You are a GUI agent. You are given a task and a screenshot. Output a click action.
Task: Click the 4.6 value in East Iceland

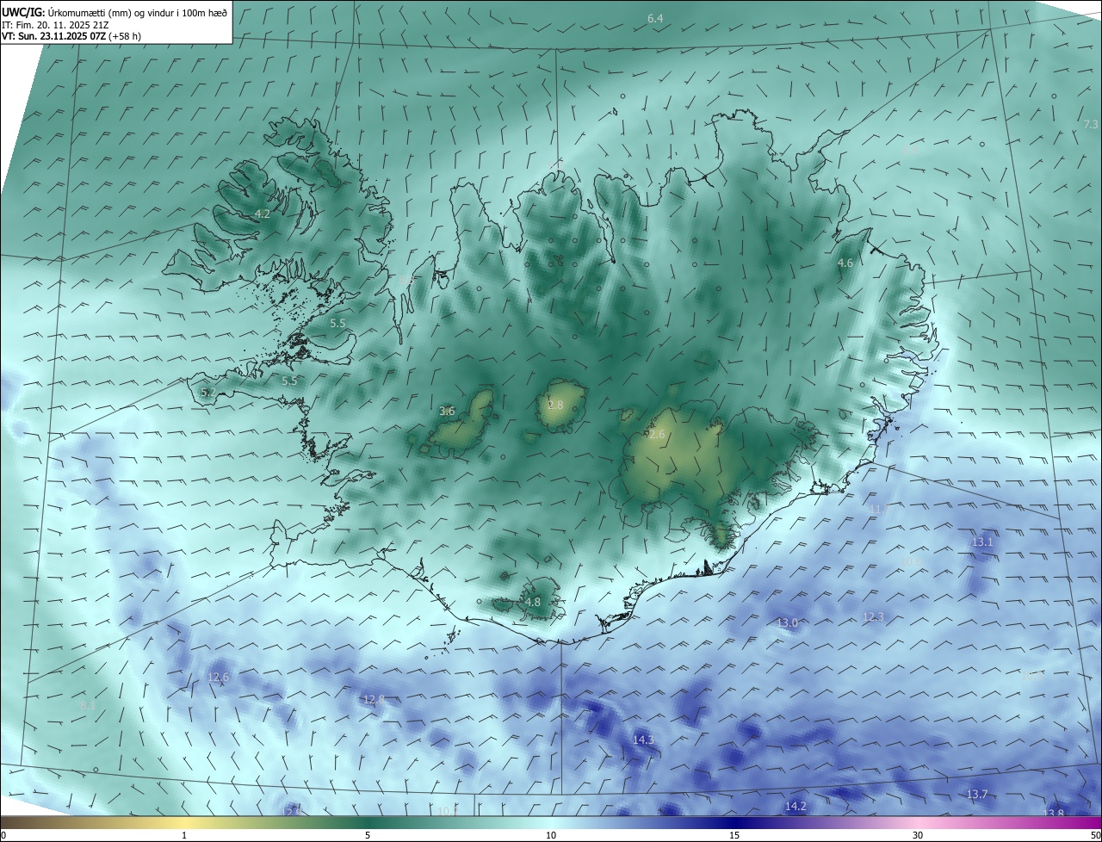tap(845, 263)
